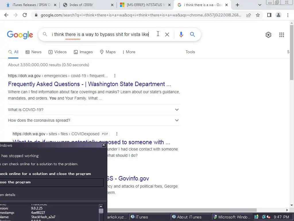Click the horizontal scrollbar thumb
The image size is (294, 221).
pos(182,210)
